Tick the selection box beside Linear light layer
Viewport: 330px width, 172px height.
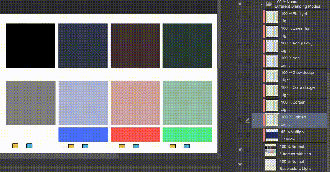pyautogui.click(x=248, y=32)
